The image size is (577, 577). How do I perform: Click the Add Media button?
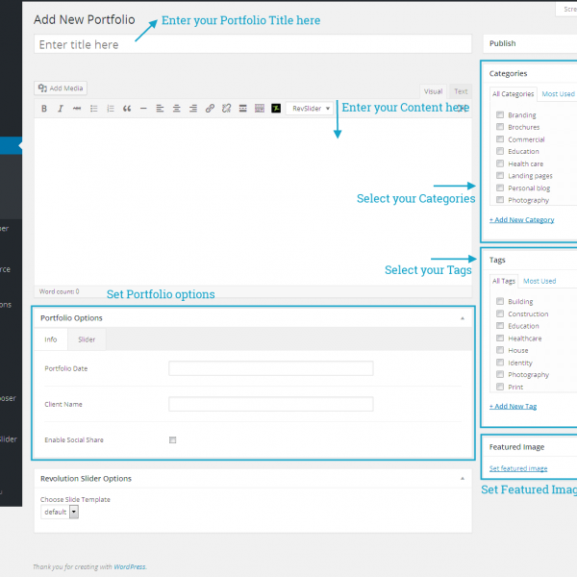61,88
